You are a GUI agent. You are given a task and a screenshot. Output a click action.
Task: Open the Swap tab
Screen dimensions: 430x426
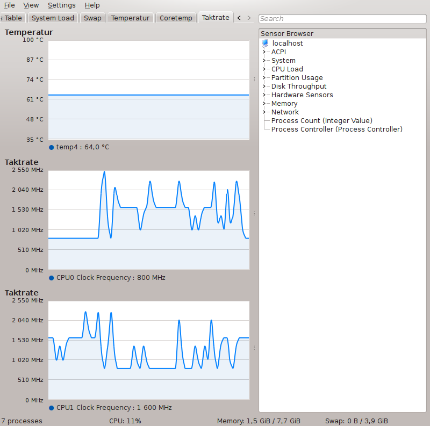point(92,18)
